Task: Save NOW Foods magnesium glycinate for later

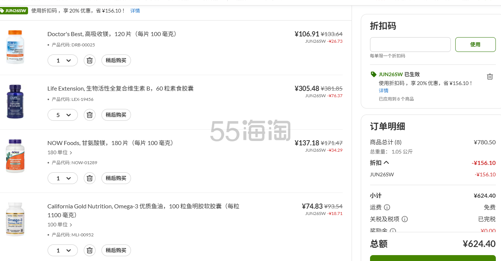Action: [x=116, y=178]
